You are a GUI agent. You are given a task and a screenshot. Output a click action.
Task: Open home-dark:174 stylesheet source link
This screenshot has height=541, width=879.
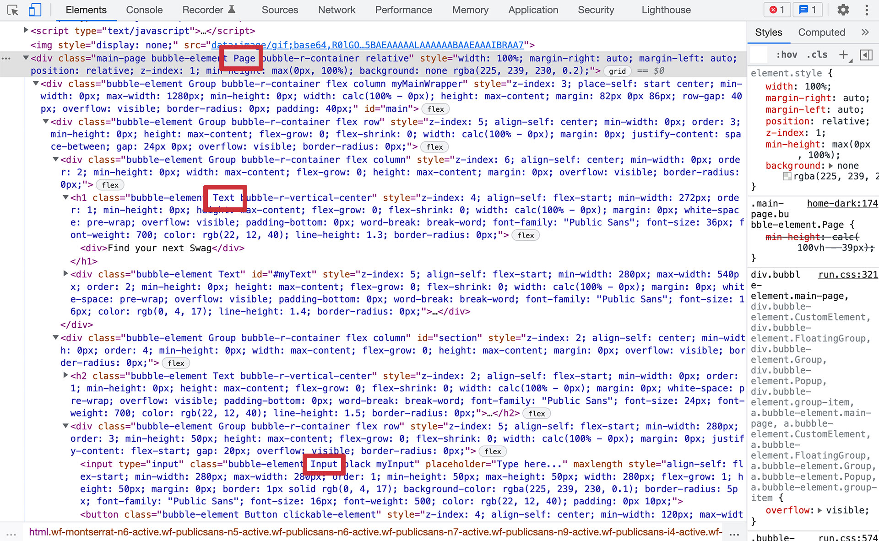point(842,203)
